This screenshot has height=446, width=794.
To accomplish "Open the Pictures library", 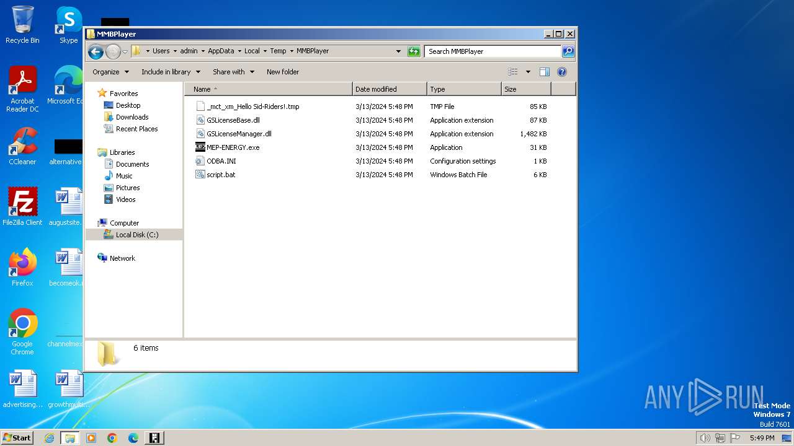I will [x=128, y=188].
